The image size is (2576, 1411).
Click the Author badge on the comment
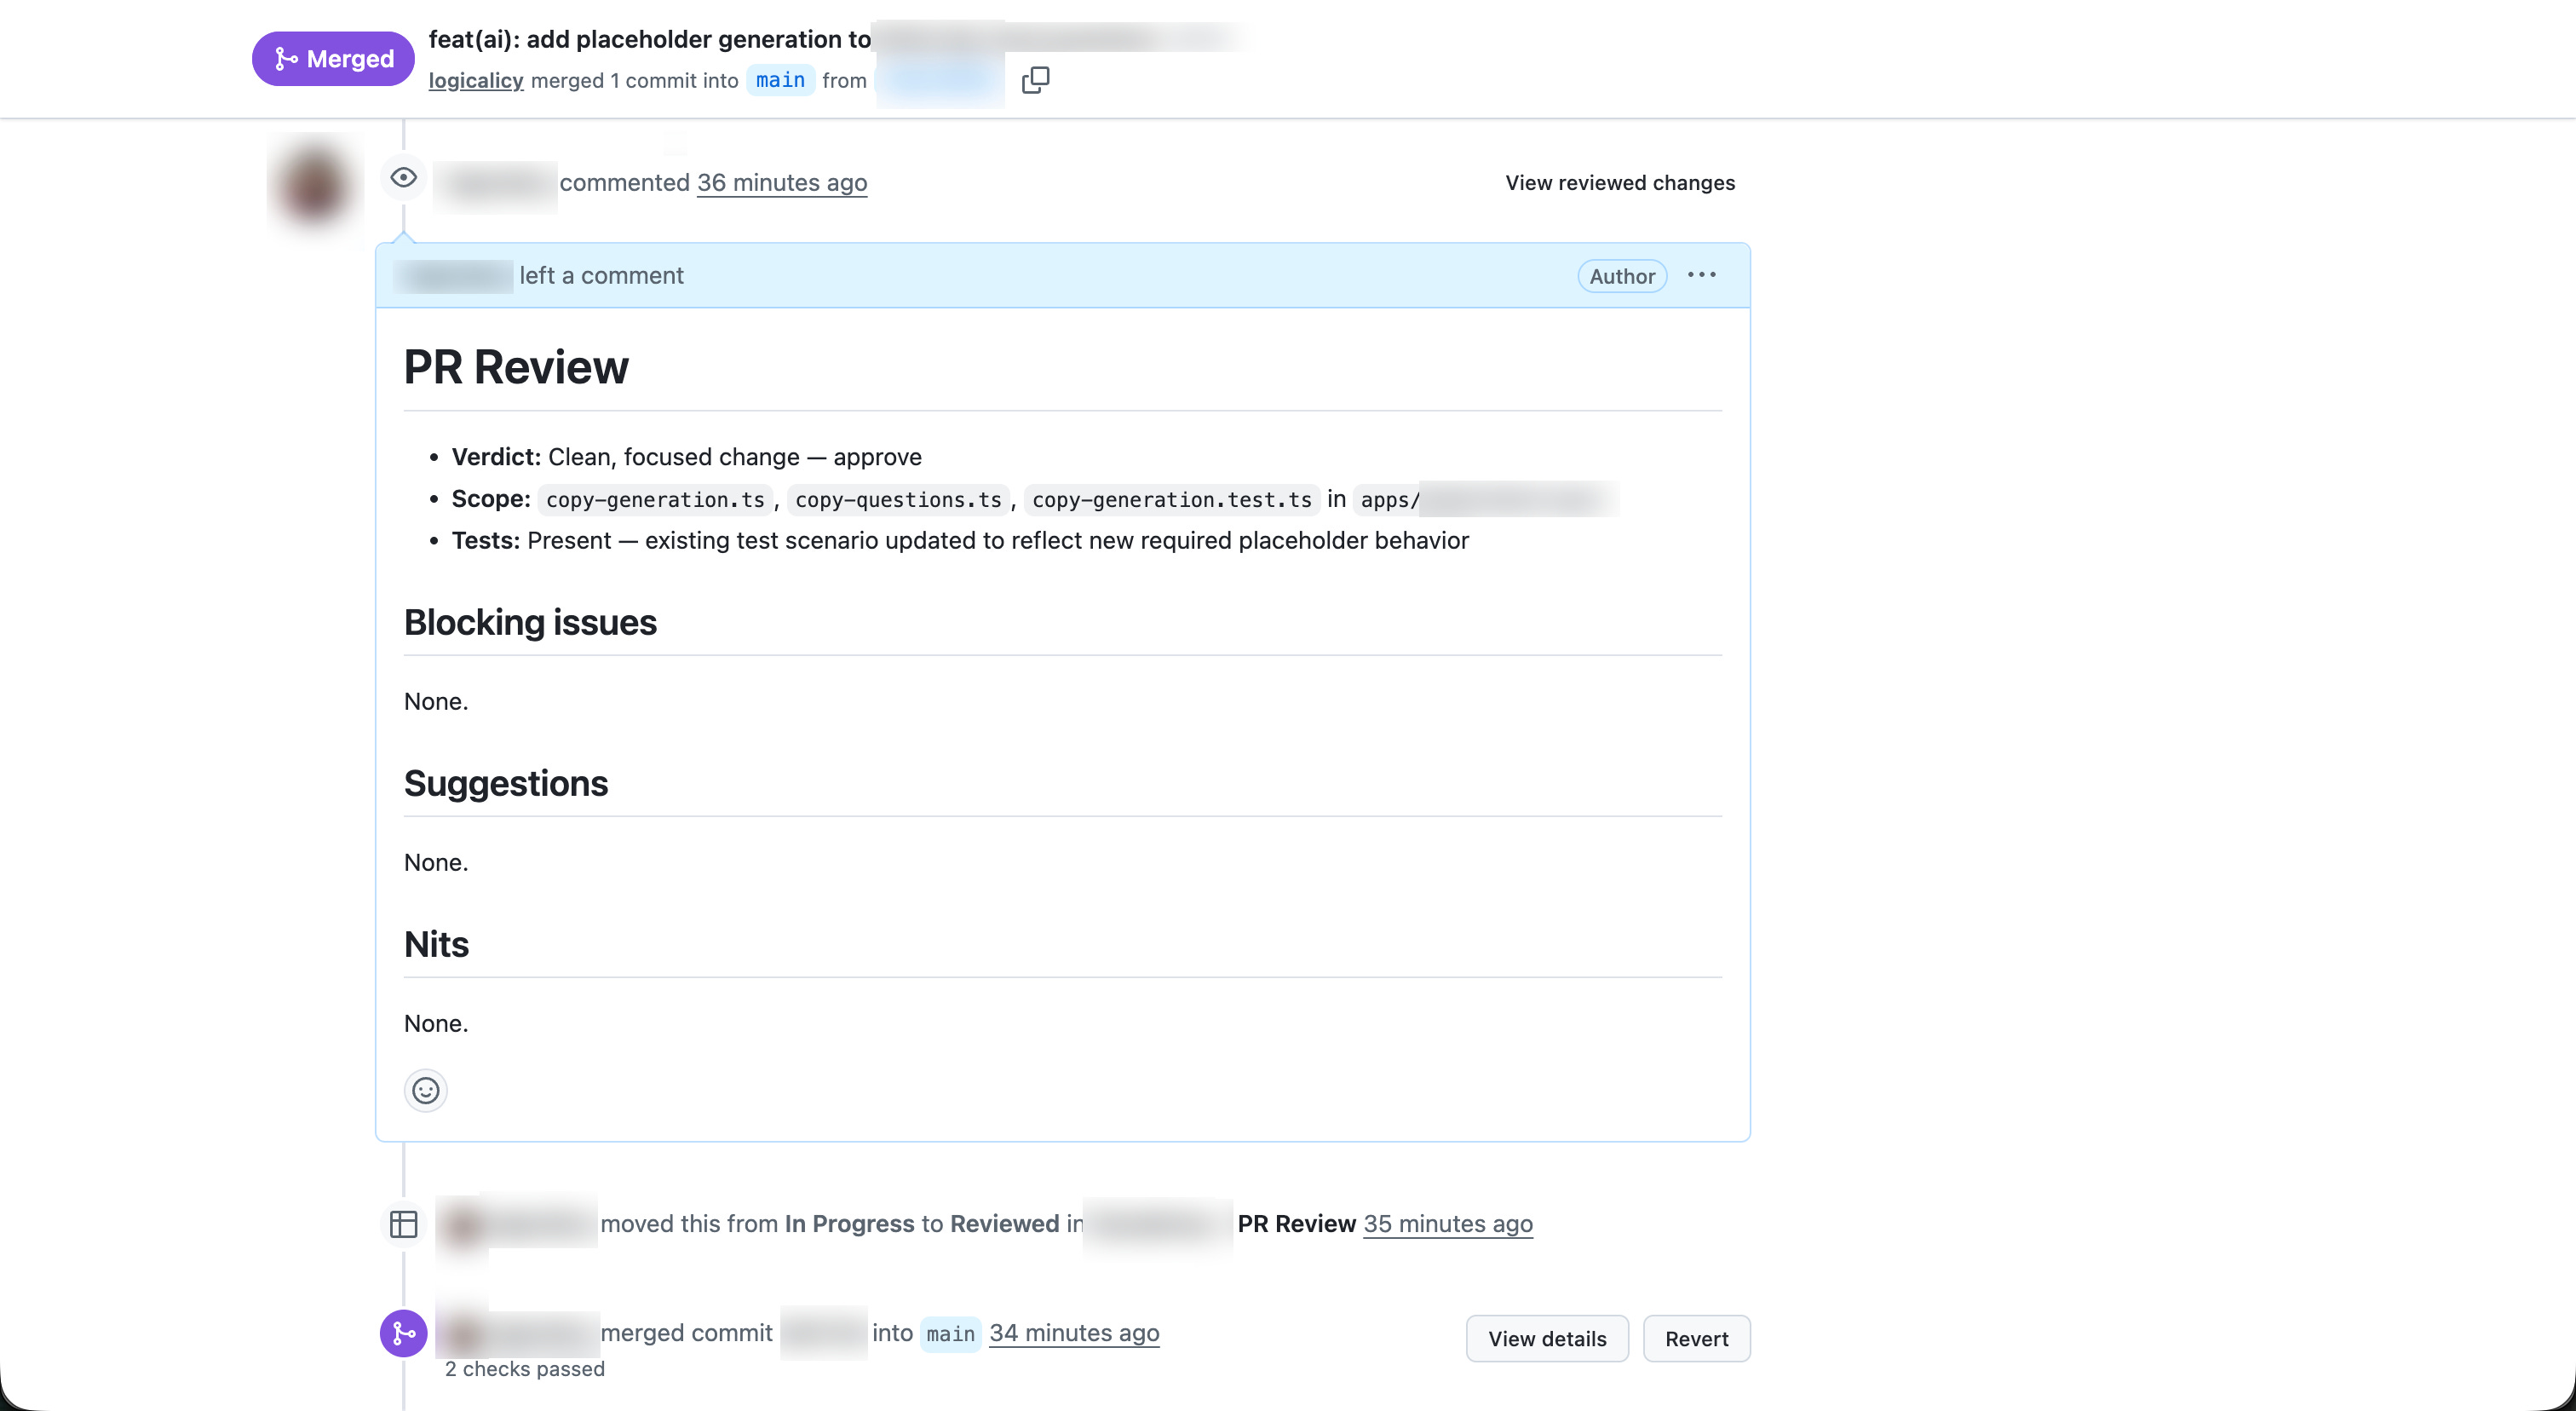pos(1621,277)
